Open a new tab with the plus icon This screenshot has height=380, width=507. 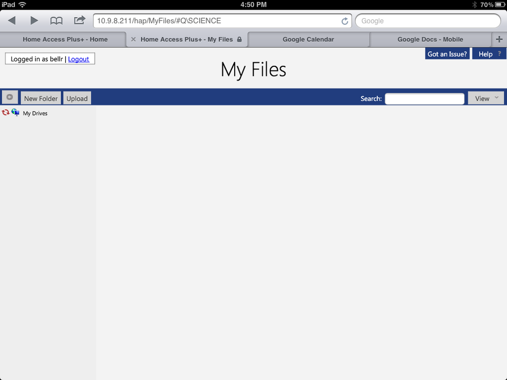pos(499,40)
